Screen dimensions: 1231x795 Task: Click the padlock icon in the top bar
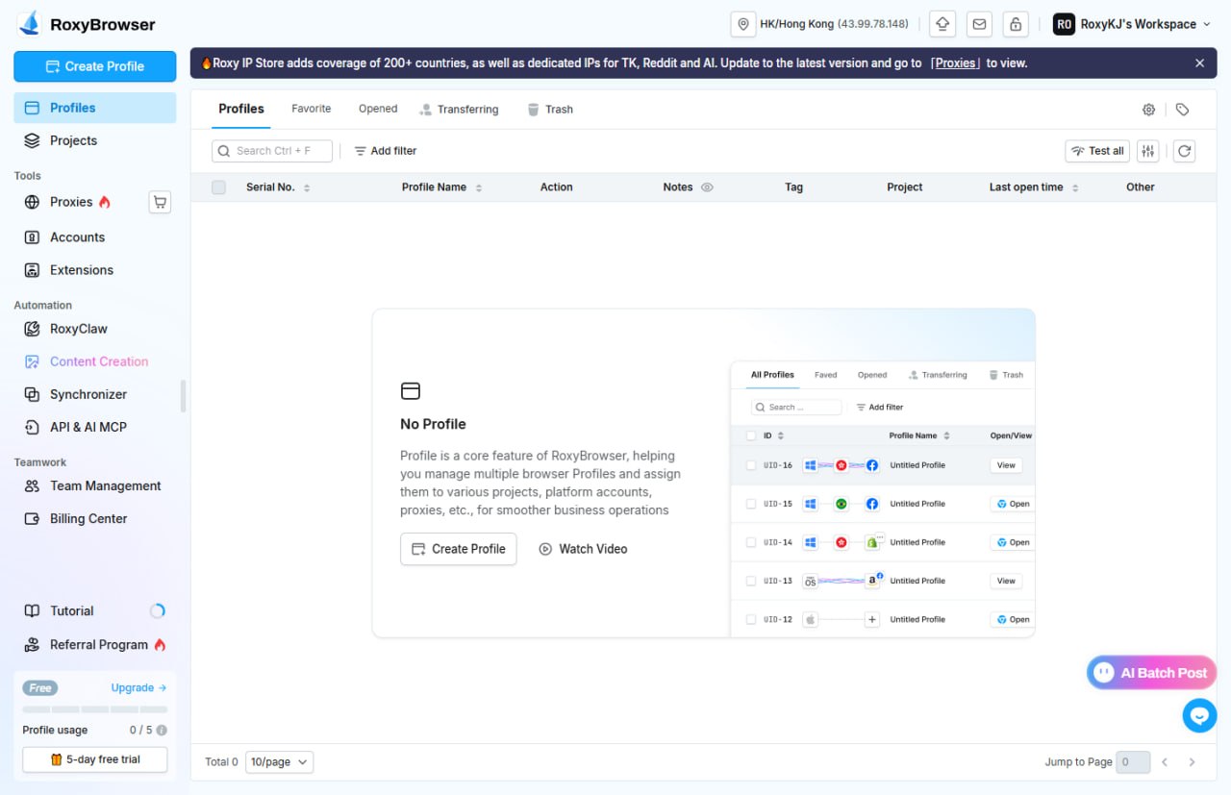(1016, 24)
